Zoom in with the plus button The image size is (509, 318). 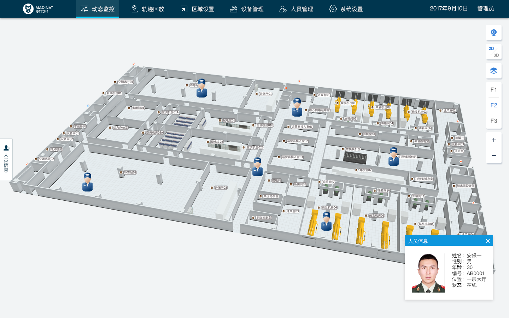coord(494,140)
